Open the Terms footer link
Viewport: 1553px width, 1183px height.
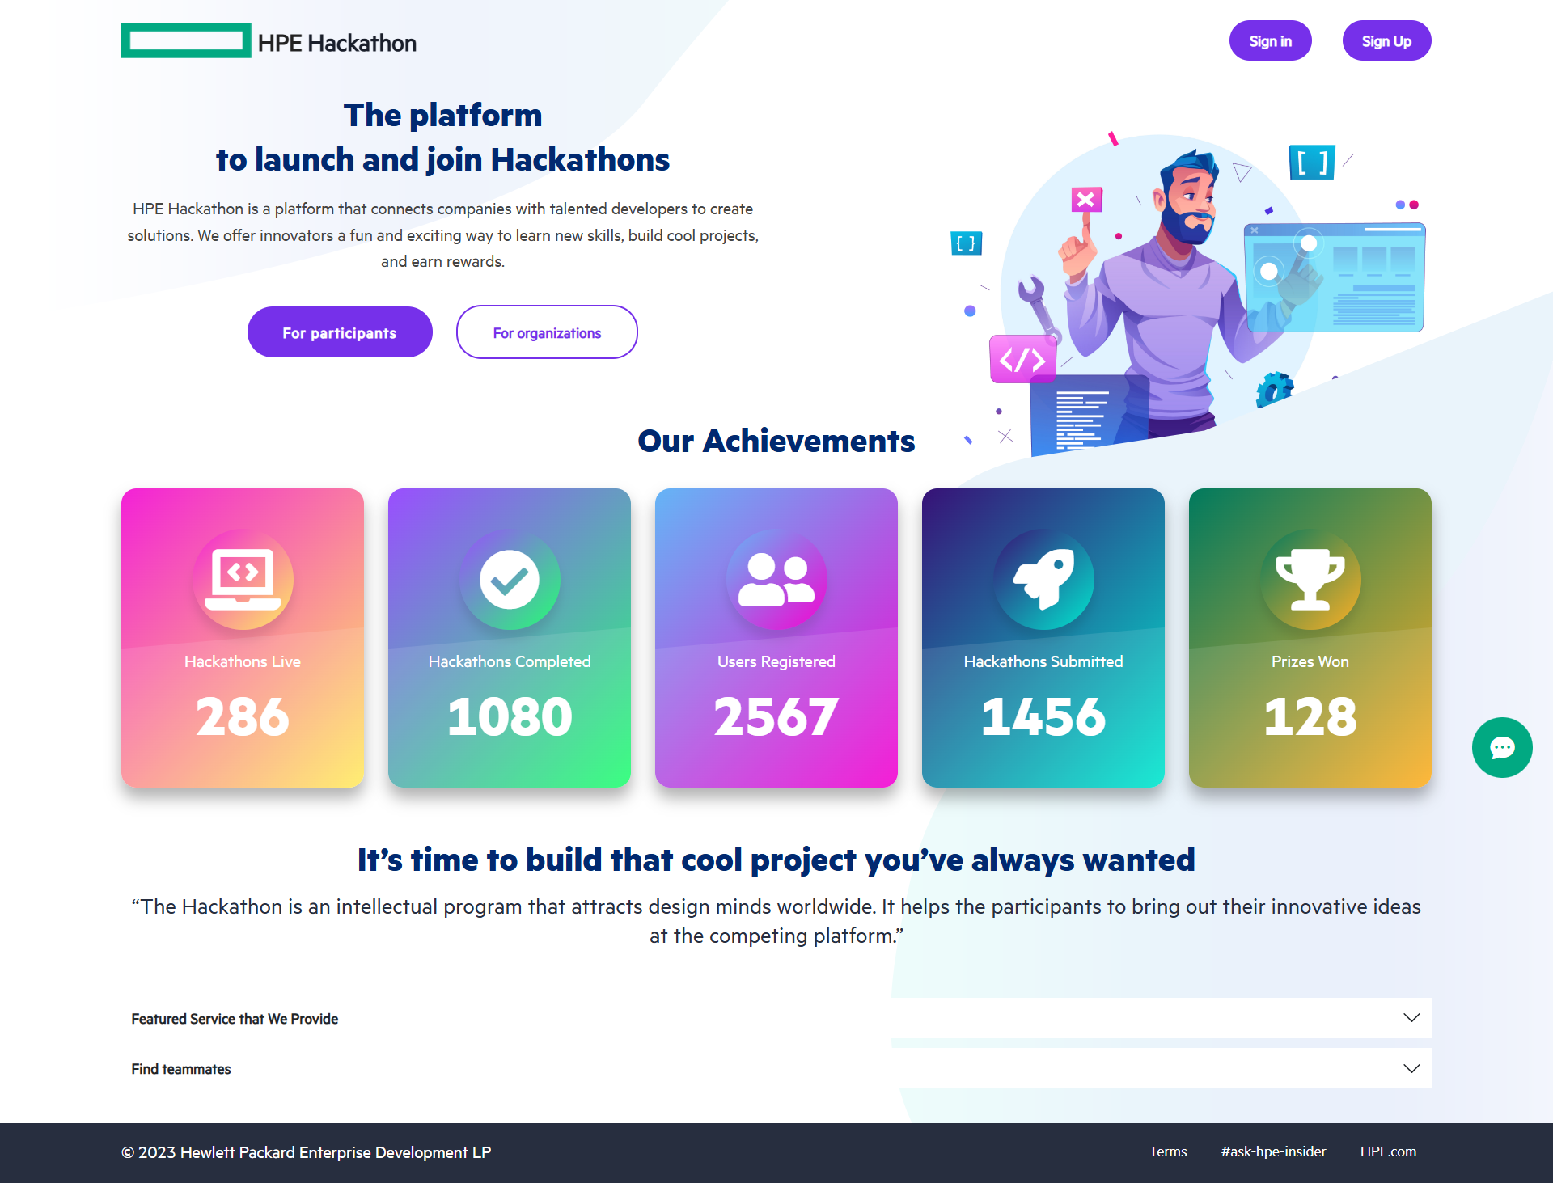point(1168,1151)
